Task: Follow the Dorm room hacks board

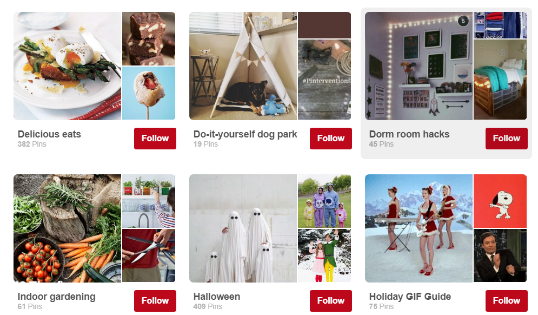Action: click(x=507, y=139)
